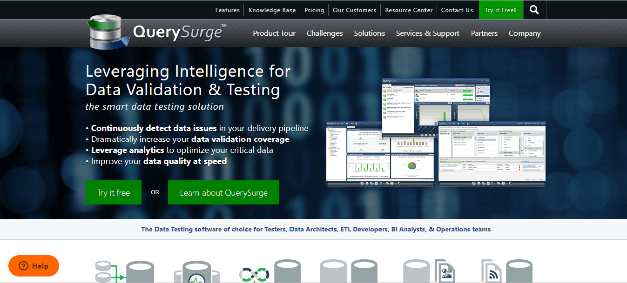Click 'Continuously detect data issues' bullet
This screenshot has height=283, width=627.
[154, 128]
